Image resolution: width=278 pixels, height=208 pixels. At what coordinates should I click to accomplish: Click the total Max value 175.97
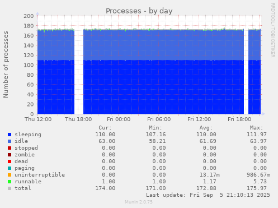(257, 188)
